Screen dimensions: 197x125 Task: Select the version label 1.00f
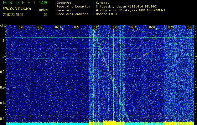pyautogui.click(x=43, y=2)
